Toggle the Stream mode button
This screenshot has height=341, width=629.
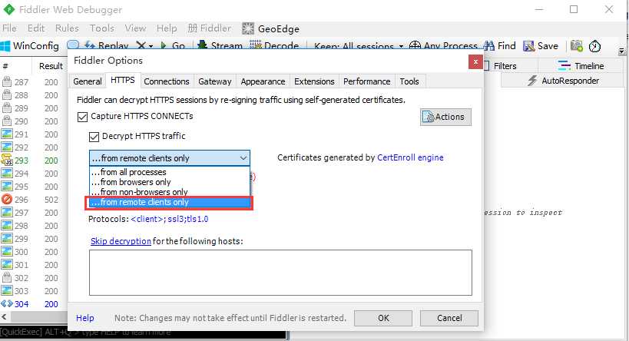tap(220, 46)
